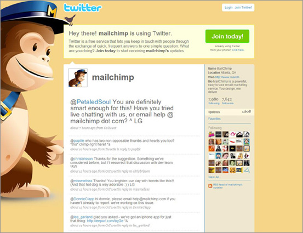303x233 pixels.
Task: Open the @pupfife mention link
Action: tap(77, 141)
